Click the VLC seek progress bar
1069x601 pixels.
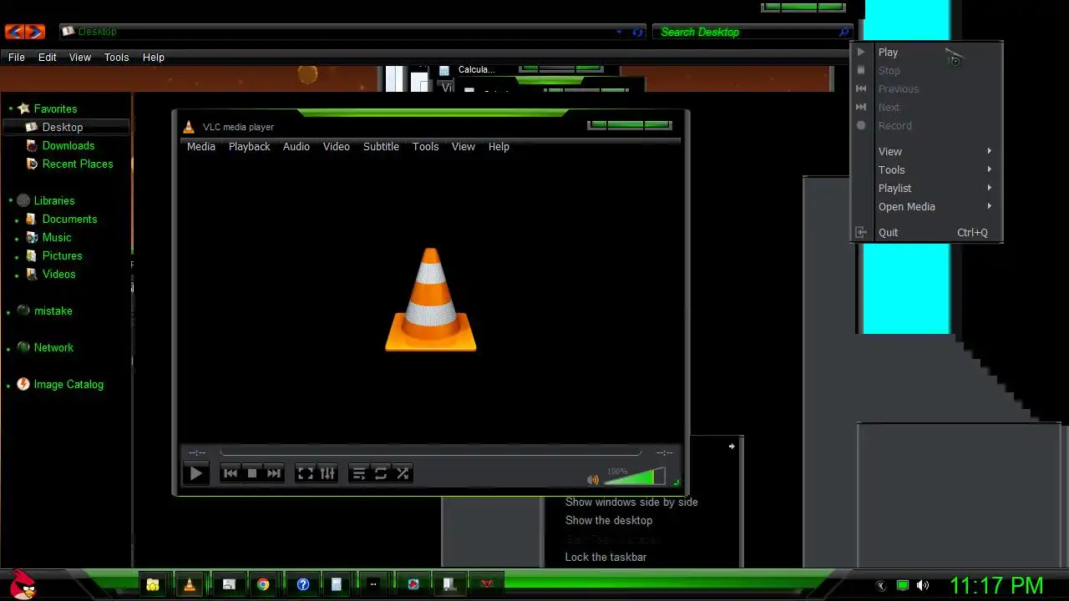(x=430, y=452)
